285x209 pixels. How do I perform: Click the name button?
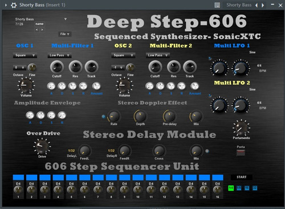[x=39, y=24]
